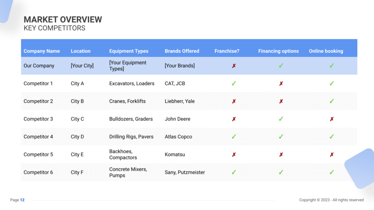The image size is (374, 210).
Task: Select Competitor 5 Franchise red cross
Action: click(x=234, y=155)
